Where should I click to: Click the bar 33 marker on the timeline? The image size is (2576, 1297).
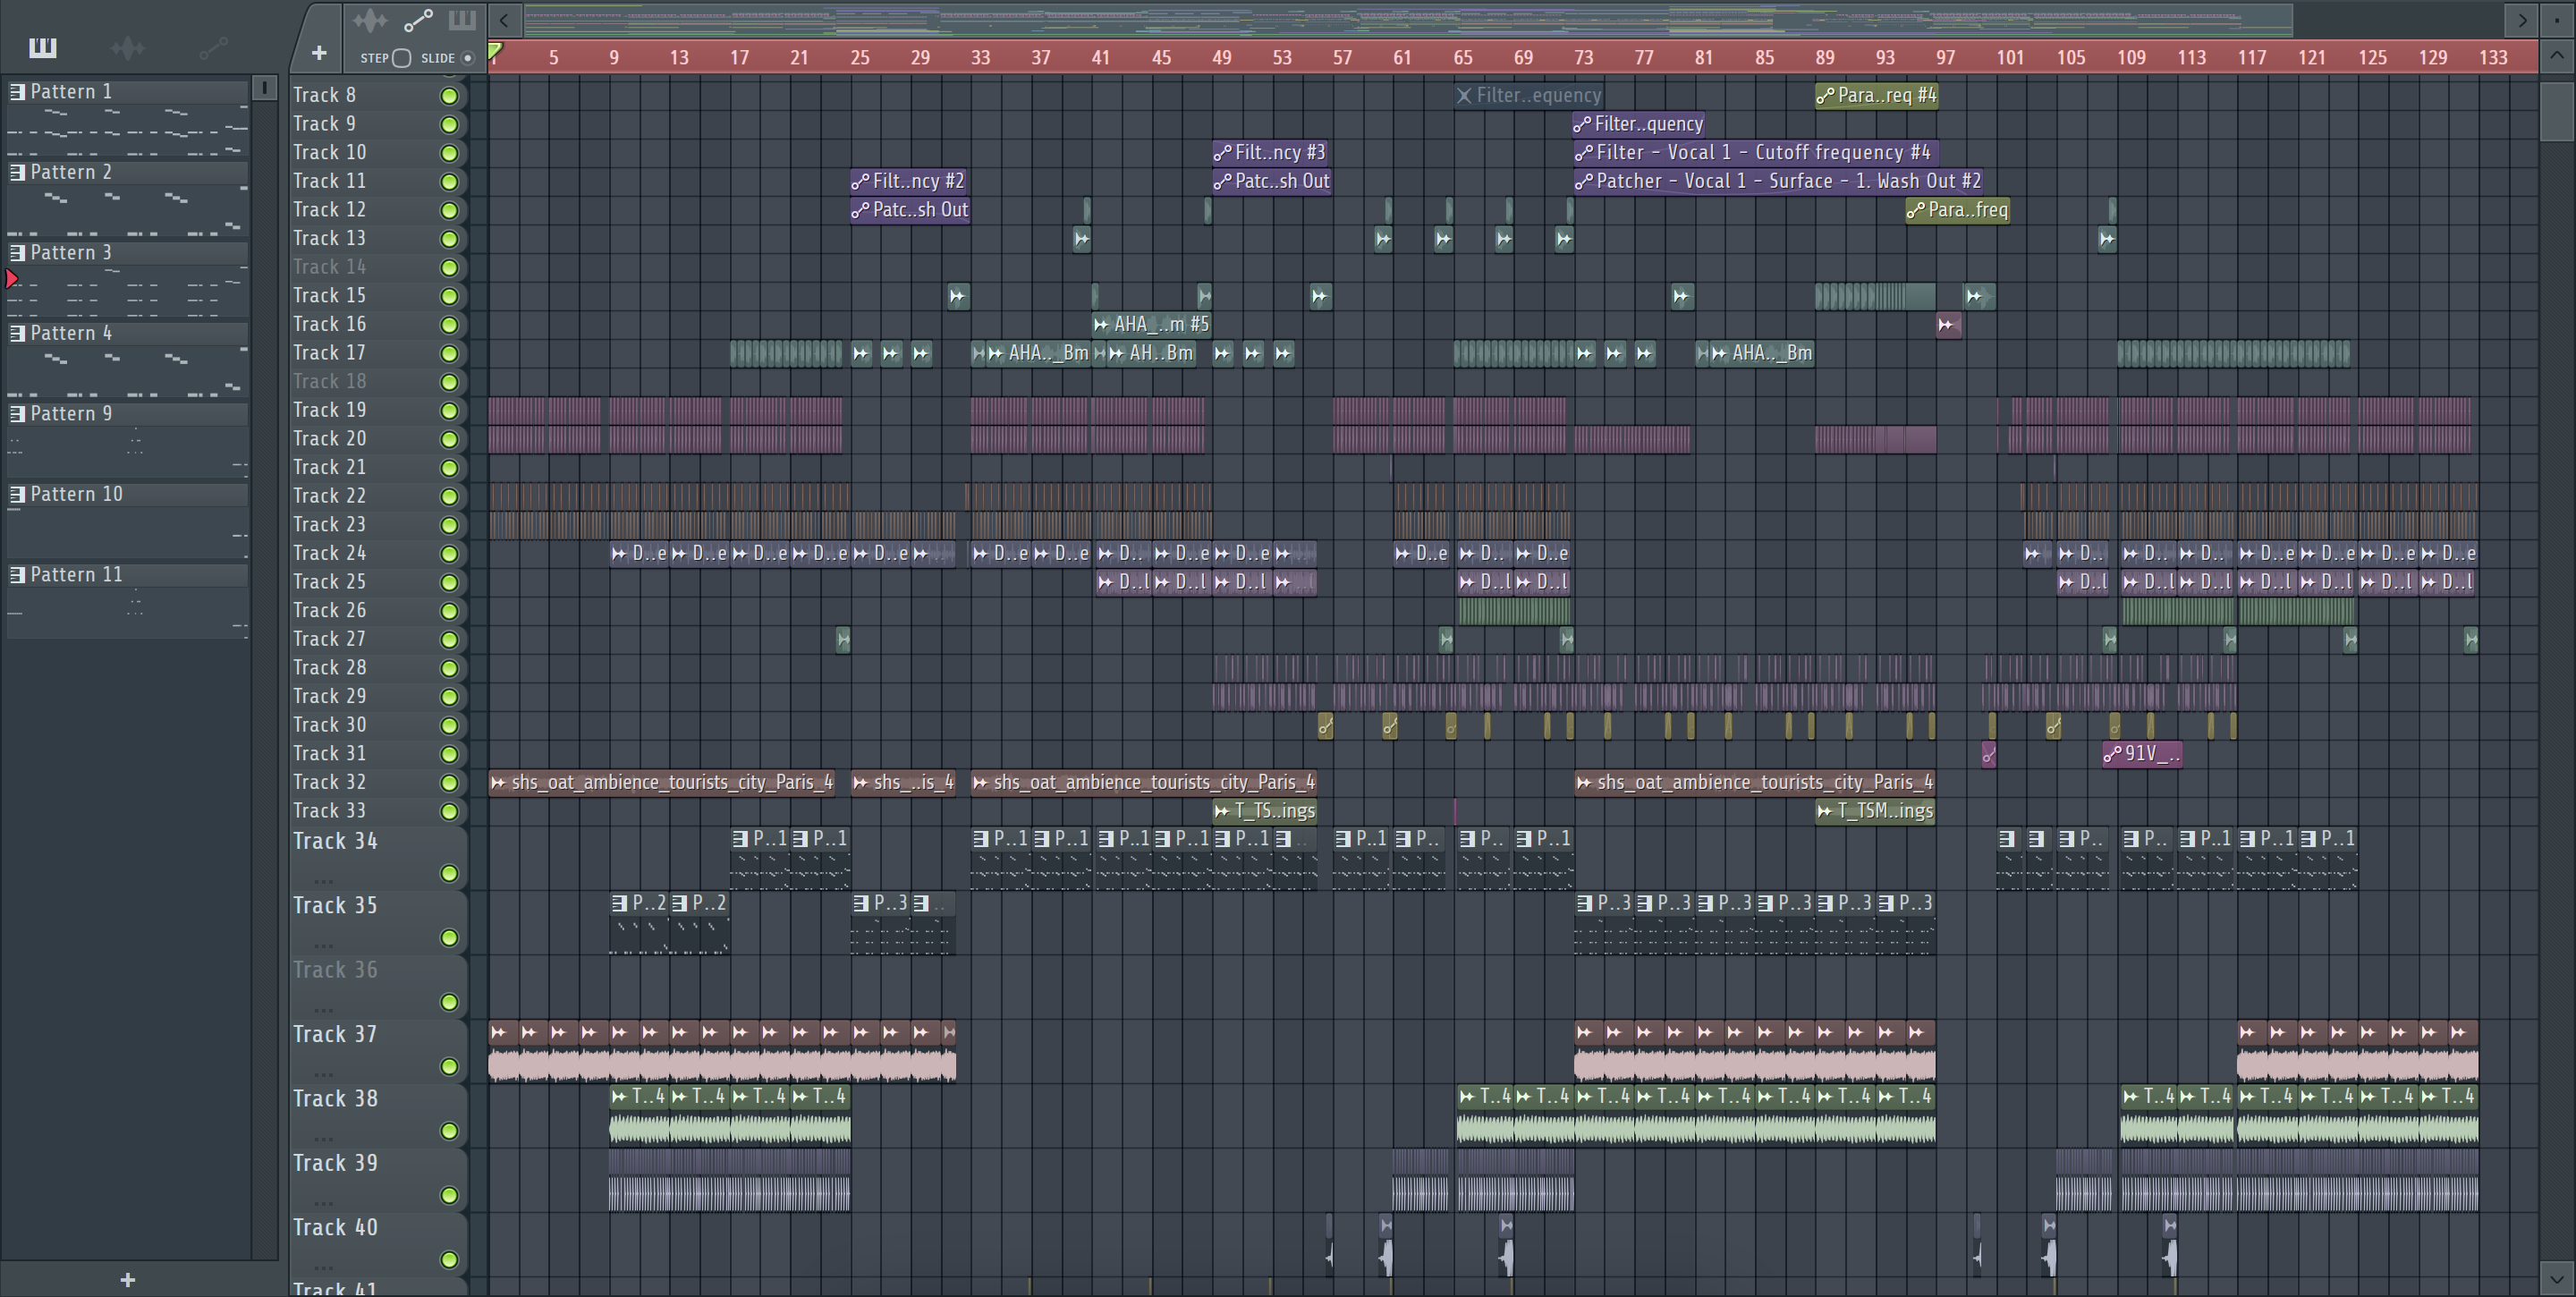[980, 58]
